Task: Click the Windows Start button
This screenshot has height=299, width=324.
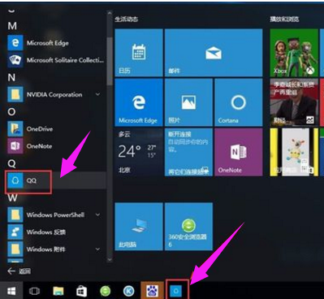Action: (11, 291)
